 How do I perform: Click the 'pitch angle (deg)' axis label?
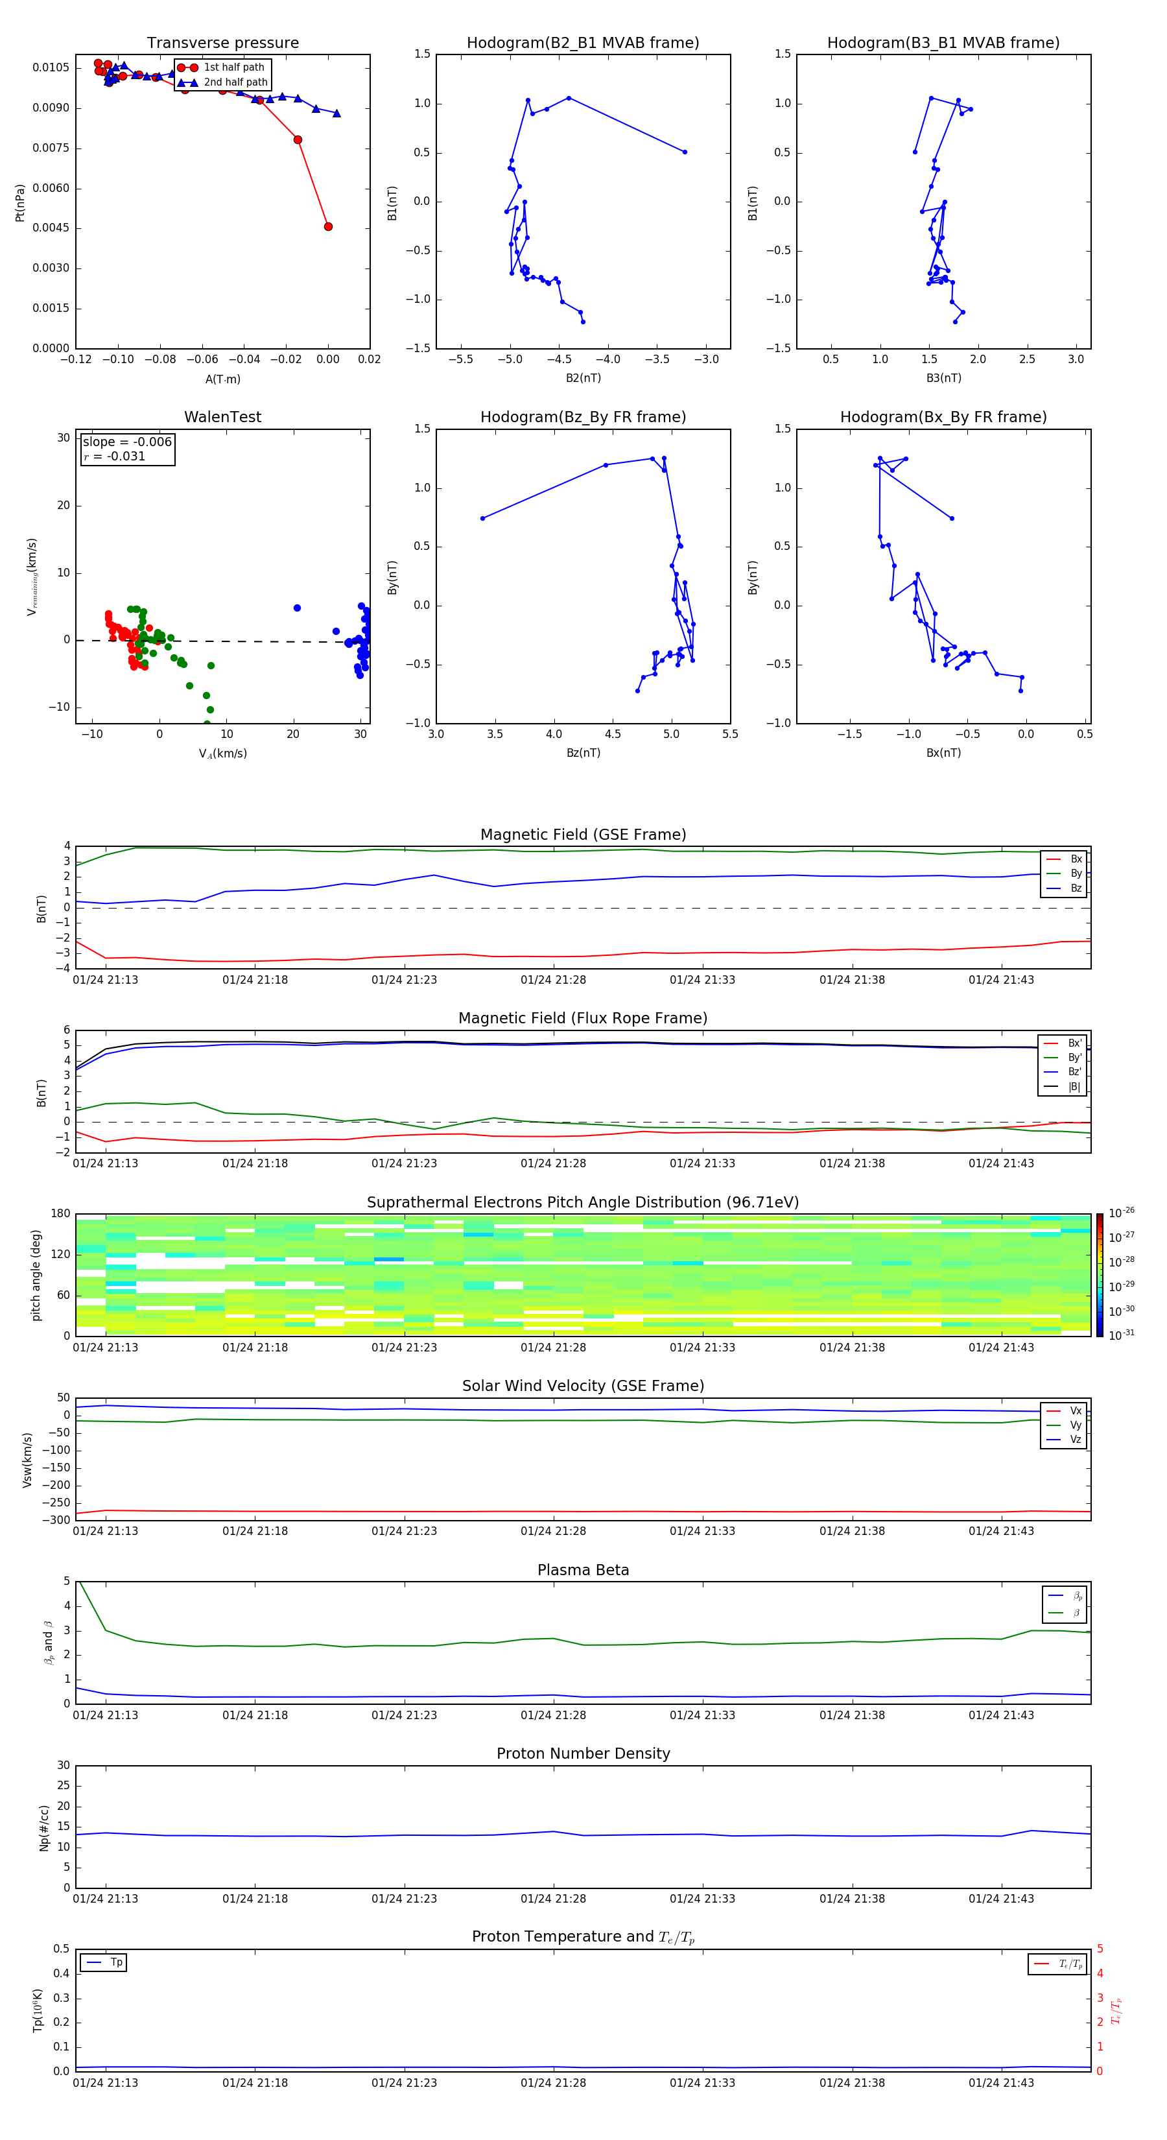click(x=36, y=1275)
